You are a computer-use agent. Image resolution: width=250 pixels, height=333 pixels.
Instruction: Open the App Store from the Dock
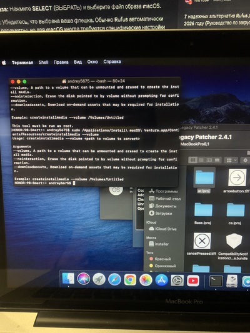161,281
